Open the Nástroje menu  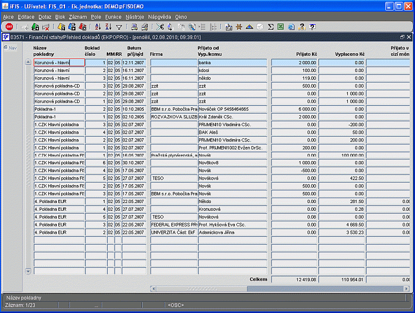tap(135, 17)
